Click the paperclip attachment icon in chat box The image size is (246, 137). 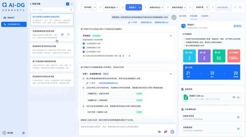(166, 132)
